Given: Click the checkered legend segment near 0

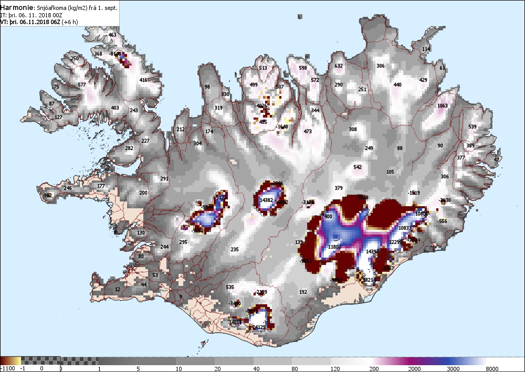Looking at the screenshot, I should (x=40, y=360).
